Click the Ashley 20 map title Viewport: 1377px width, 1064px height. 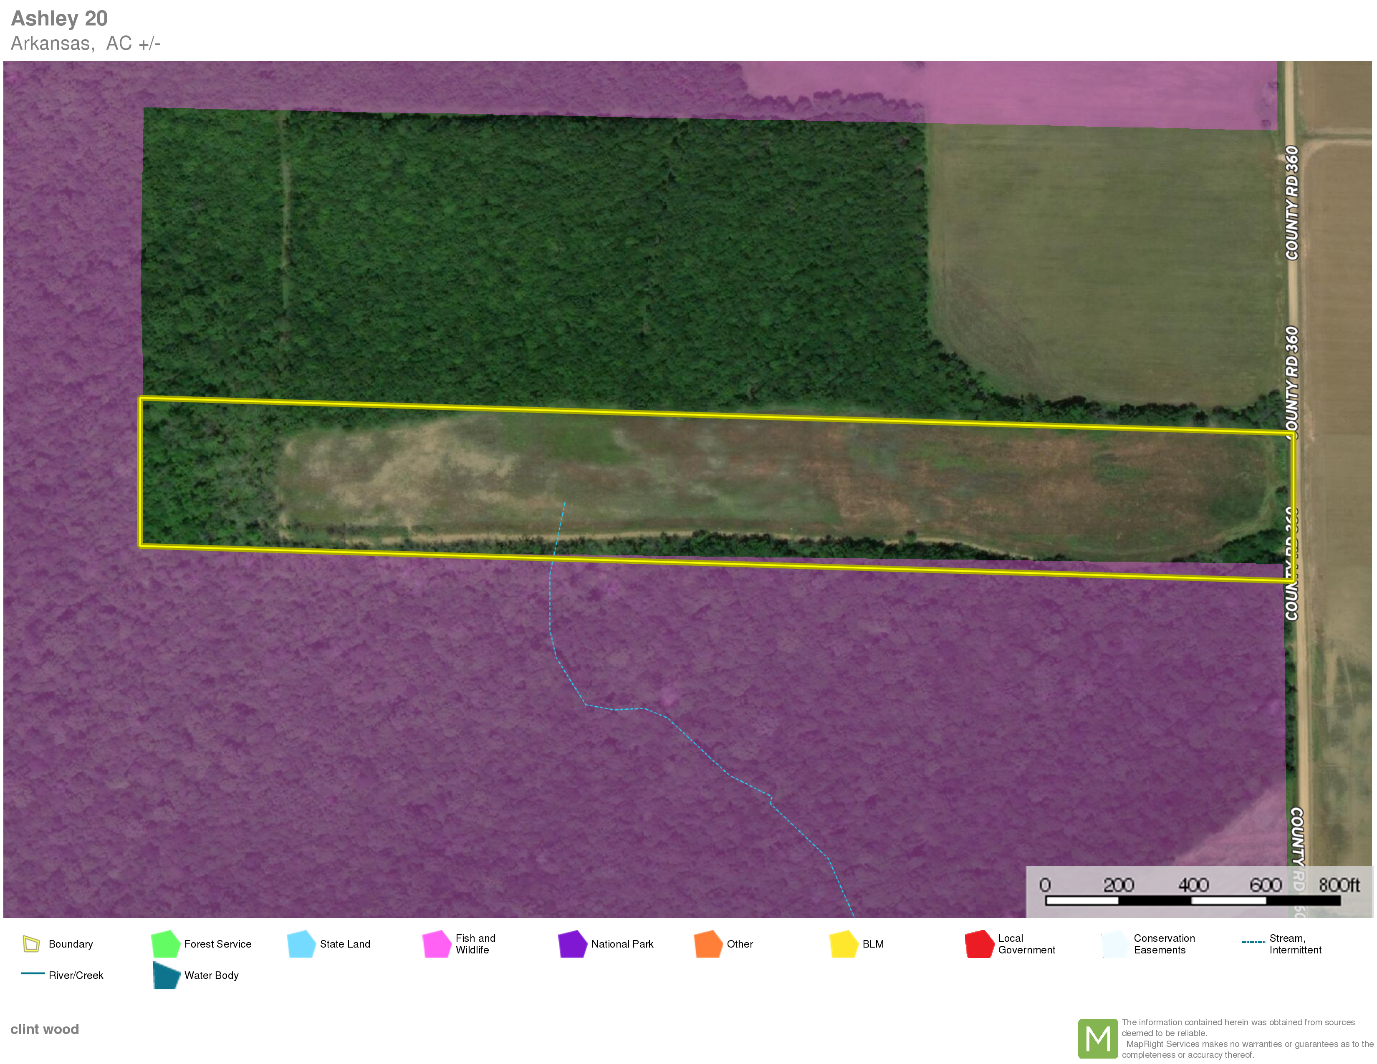click(x=59, y=18)
